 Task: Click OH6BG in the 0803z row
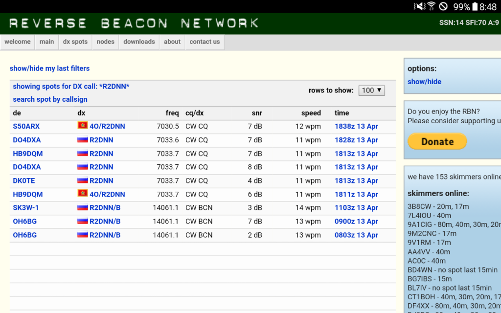point(24,235)
